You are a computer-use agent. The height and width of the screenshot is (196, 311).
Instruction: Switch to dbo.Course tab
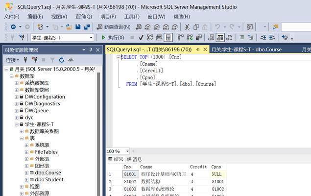point(246,49)
